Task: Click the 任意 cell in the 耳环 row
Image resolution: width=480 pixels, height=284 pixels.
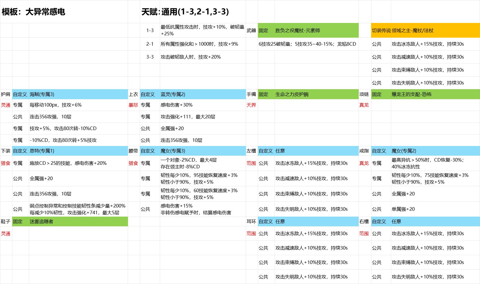Action: coord(317,221)
